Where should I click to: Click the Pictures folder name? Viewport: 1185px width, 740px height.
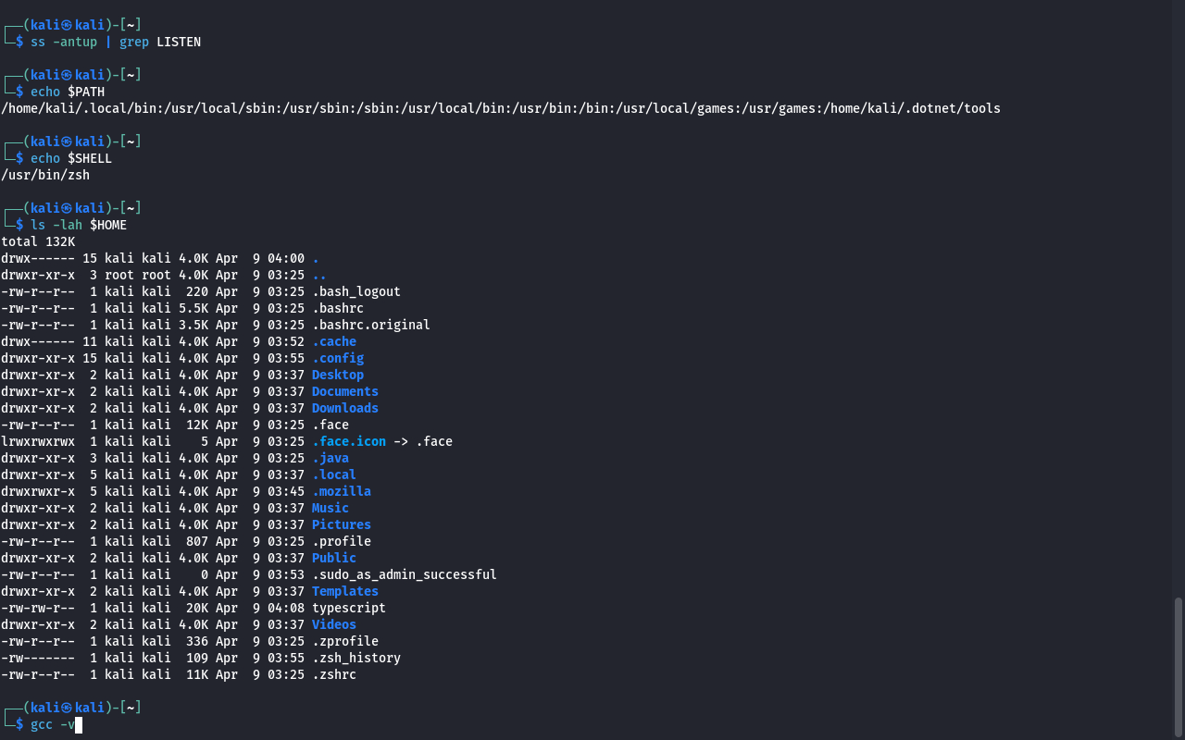[x=341, y=524]
